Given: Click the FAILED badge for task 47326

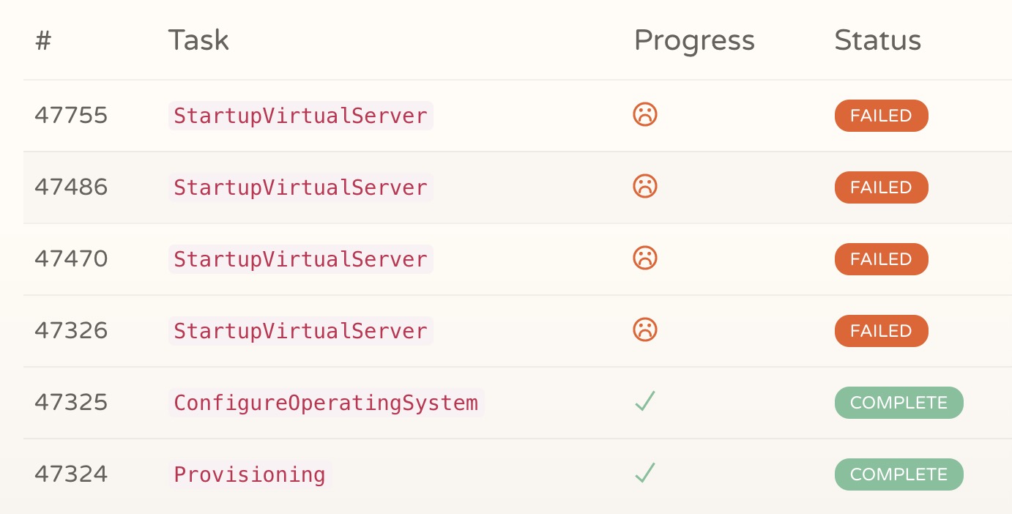Looking at the screenshot, I should pos(881,331).
